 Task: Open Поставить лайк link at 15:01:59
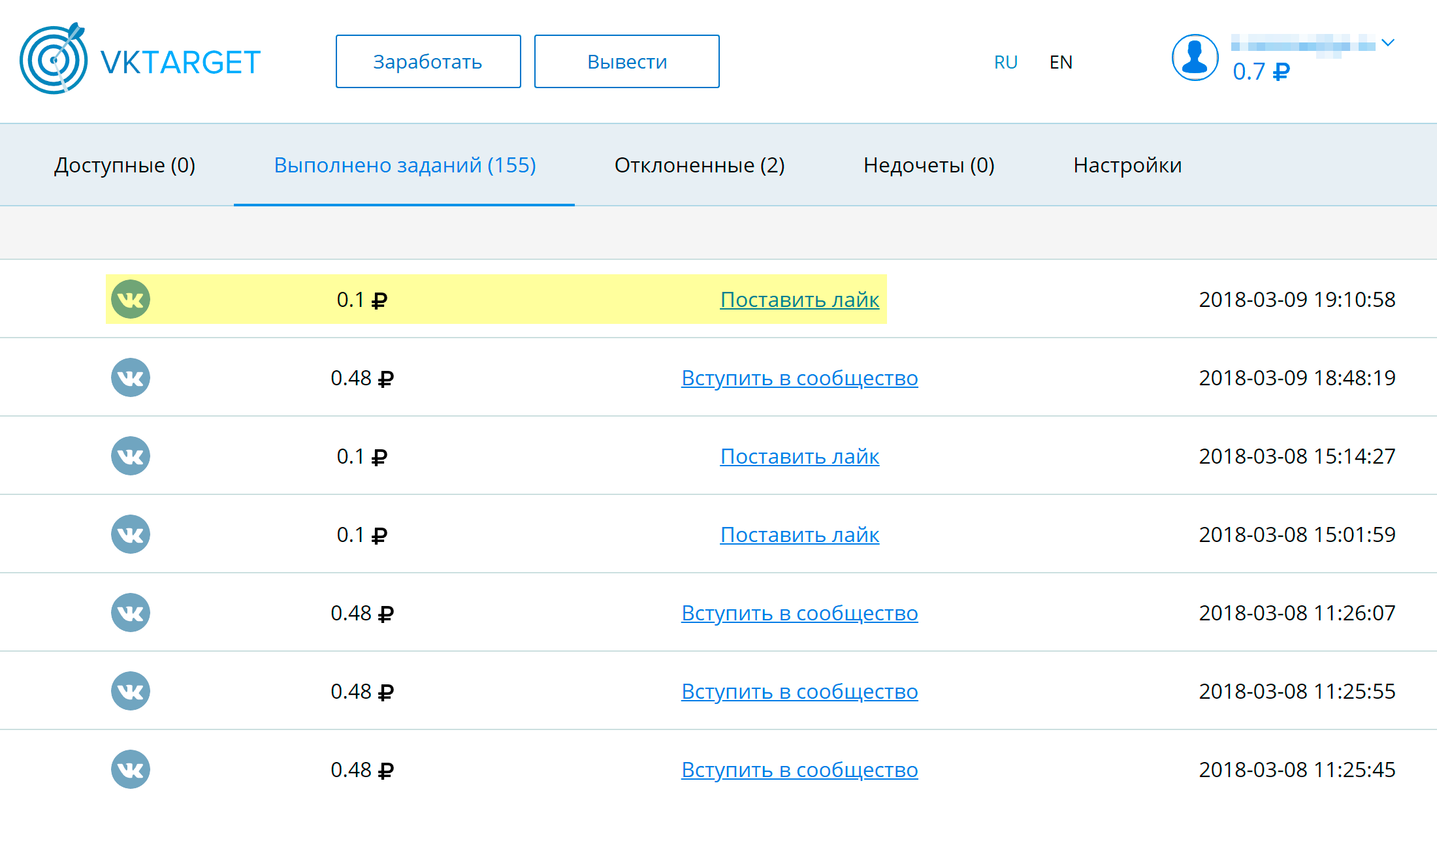(799, 534)
